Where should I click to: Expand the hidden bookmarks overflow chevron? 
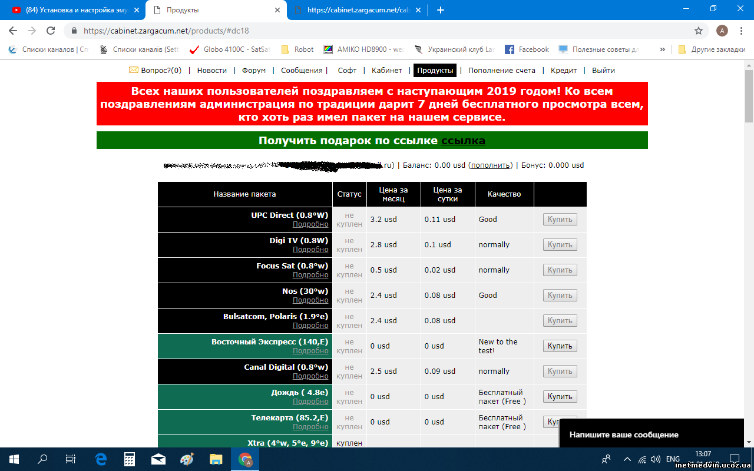click(x=663, y=49)
